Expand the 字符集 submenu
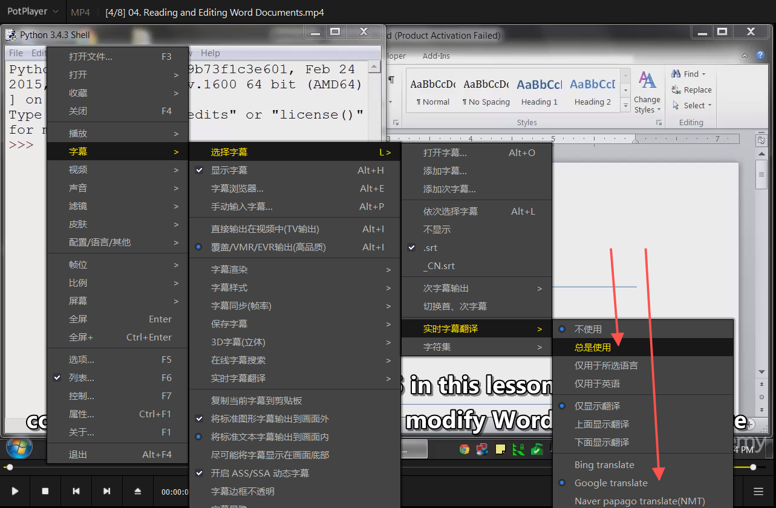776x508 pixels. pyautogui.click(x=477, y=347)
